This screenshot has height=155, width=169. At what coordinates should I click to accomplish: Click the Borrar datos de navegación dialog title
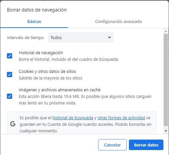(x=37, y=10)
